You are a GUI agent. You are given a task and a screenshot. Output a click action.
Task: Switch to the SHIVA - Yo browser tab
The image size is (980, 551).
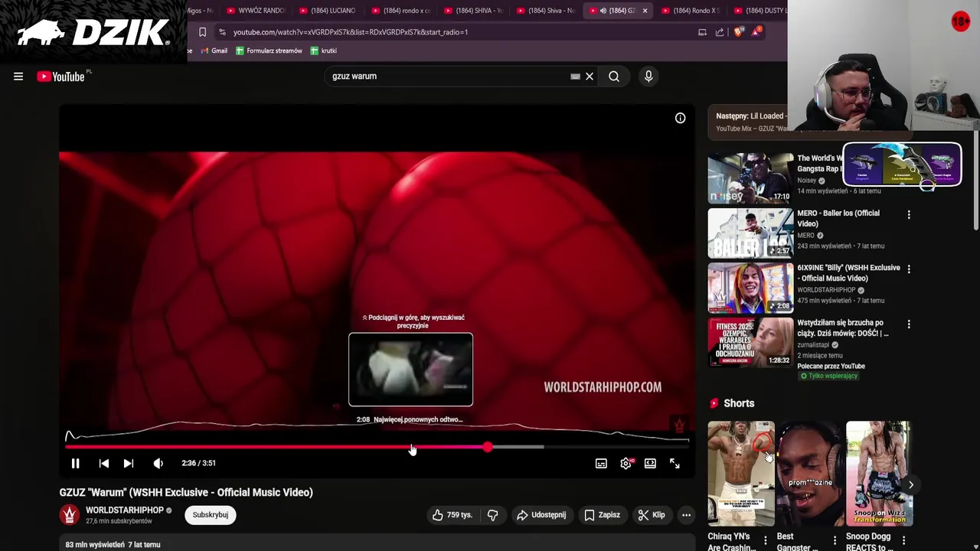[x=473, y=11]
